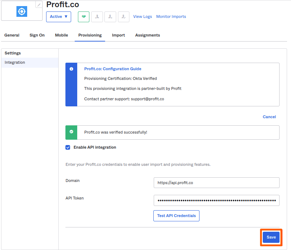Click the pencil icon to edit logo
The height and width of the screenshot is (250, 291).
[x=39, y=5]
